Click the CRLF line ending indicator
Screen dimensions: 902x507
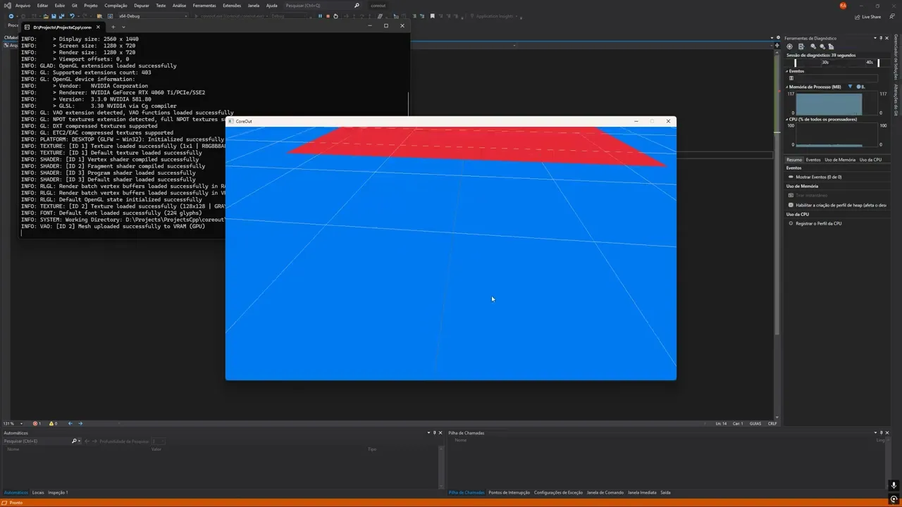tap(772, 423)
